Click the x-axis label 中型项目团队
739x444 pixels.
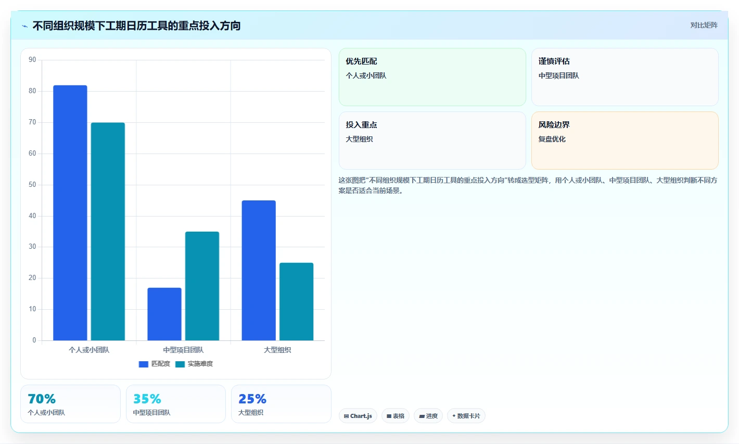pos(183,350)
